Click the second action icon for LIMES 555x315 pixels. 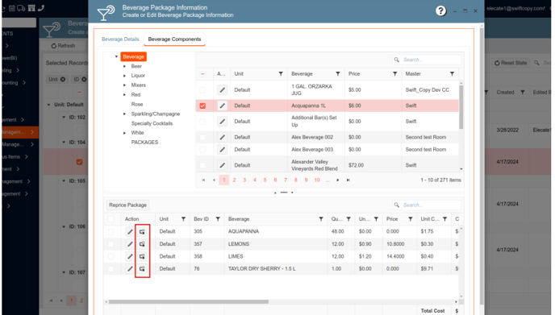coord(142,256)
